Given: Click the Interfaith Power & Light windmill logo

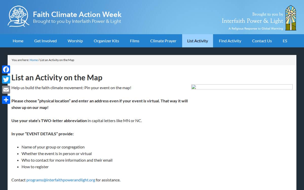Looking at the screenshot, I should pos(291,18).
